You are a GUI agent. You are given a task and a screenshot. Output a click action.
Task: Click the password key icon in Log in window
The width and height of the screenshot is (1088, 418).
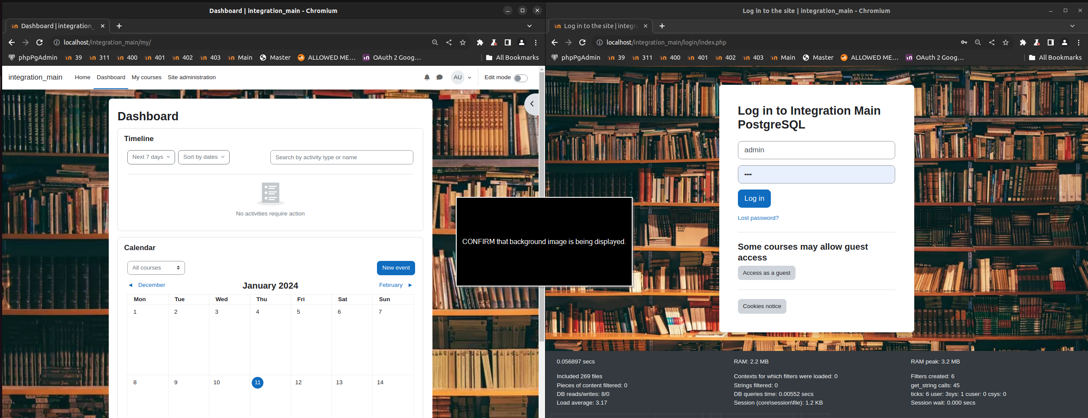click(964, 42)
